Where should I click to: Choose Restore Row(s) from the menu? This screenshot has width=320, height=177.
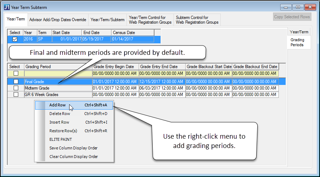pyautogui.click(x=63, y=131)
